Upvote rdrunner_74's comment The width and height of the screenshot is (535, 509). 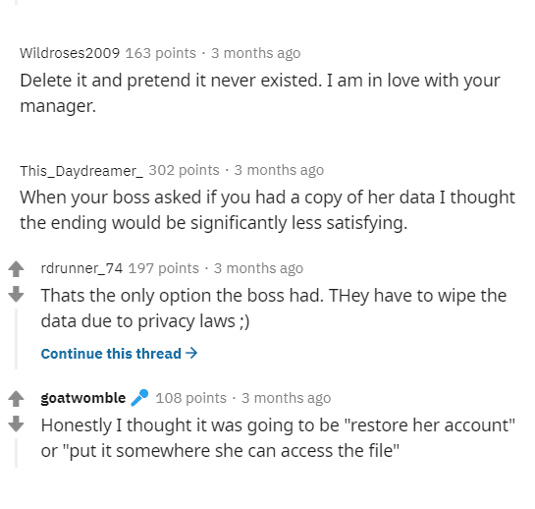tap(16, 268)
